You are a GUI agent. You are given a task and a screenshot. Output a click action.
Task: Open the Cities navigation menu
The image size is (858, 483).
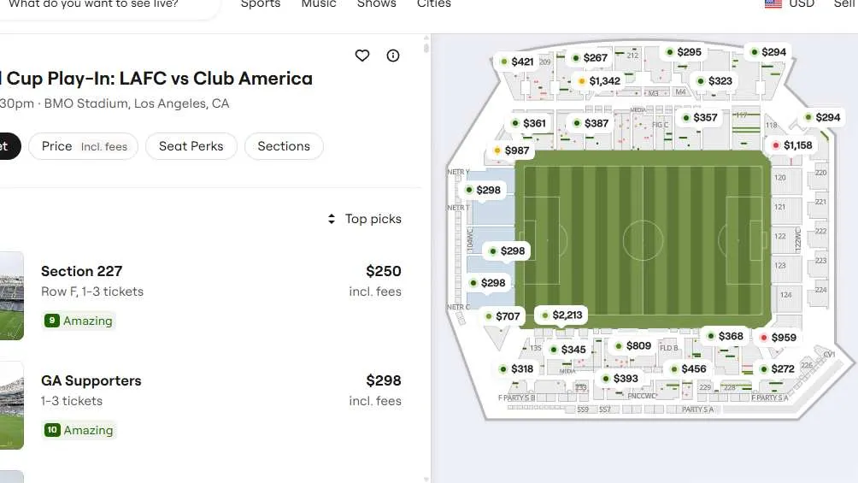[433, 4]
